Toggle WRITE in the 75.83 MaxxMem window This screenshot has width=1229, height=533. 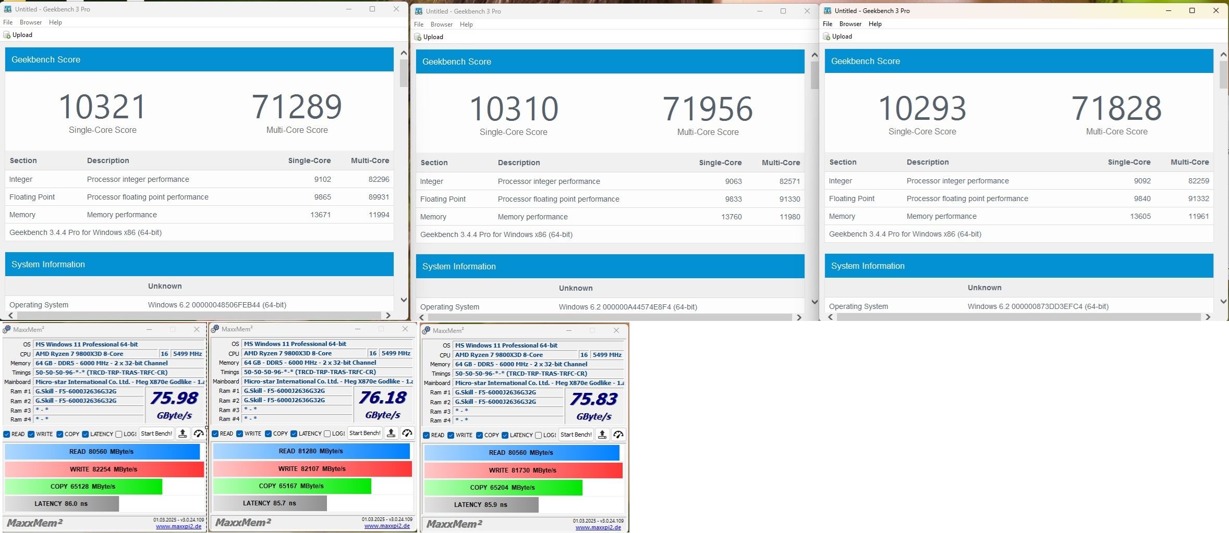(x=451, y=435)
